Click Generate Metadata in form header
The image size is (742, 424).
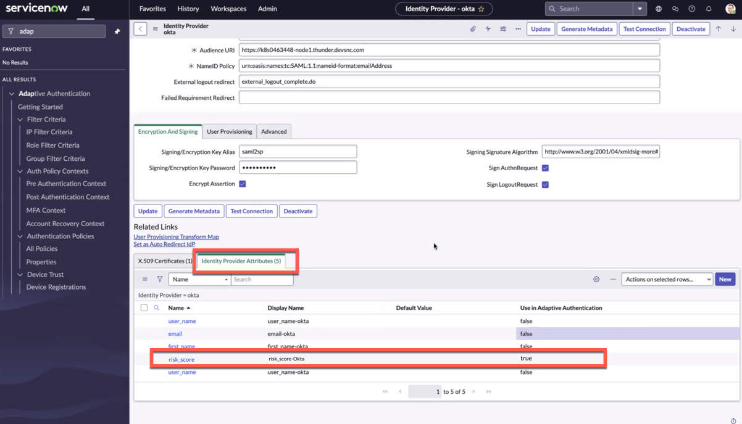586,29
